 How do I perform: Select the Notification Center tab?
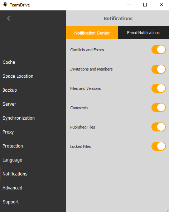[92, 33]
